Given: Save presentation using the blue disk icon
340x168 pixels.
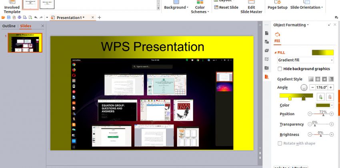Looking at the screenshot, I should (9, 18).
